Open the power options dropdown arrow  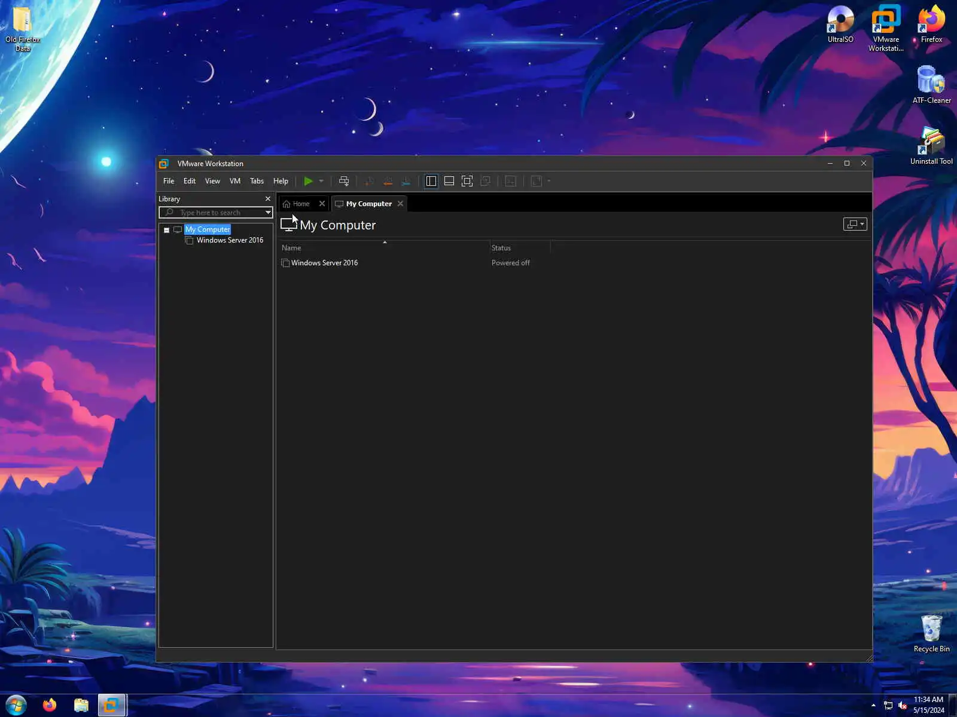coord(321,181)
